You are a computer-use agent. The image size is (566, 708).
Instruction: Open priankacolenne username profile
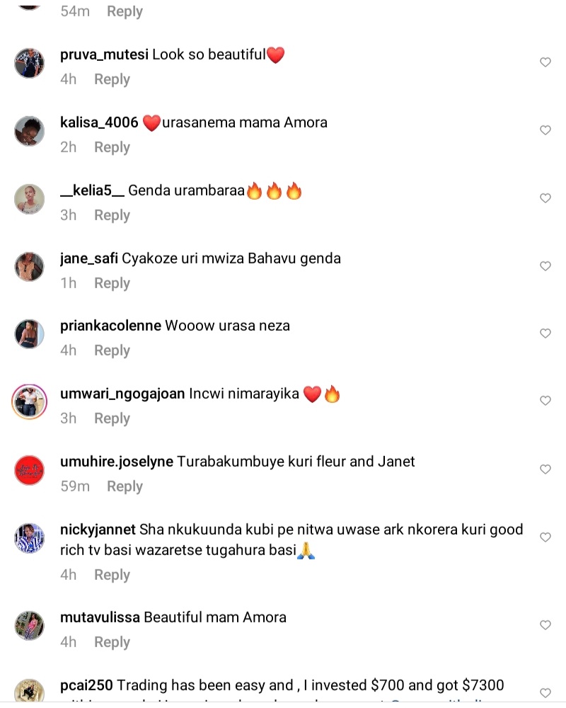tap(110, 326)
